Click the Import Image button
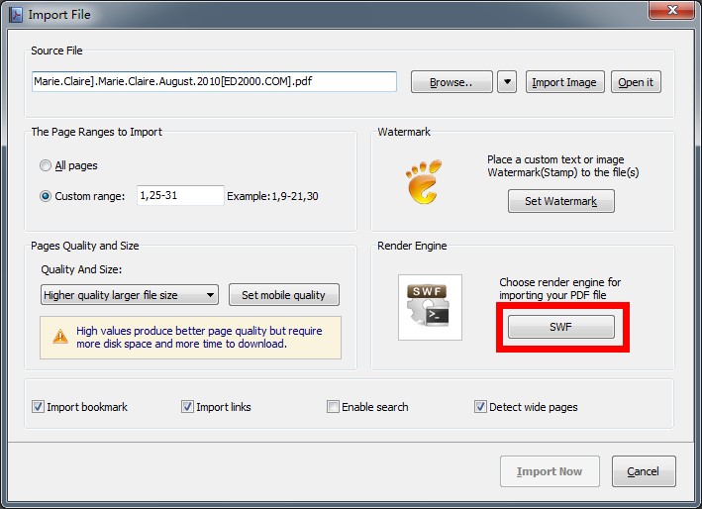The width and height of the screenshot is (702, 509). click(x=563, y=82)
